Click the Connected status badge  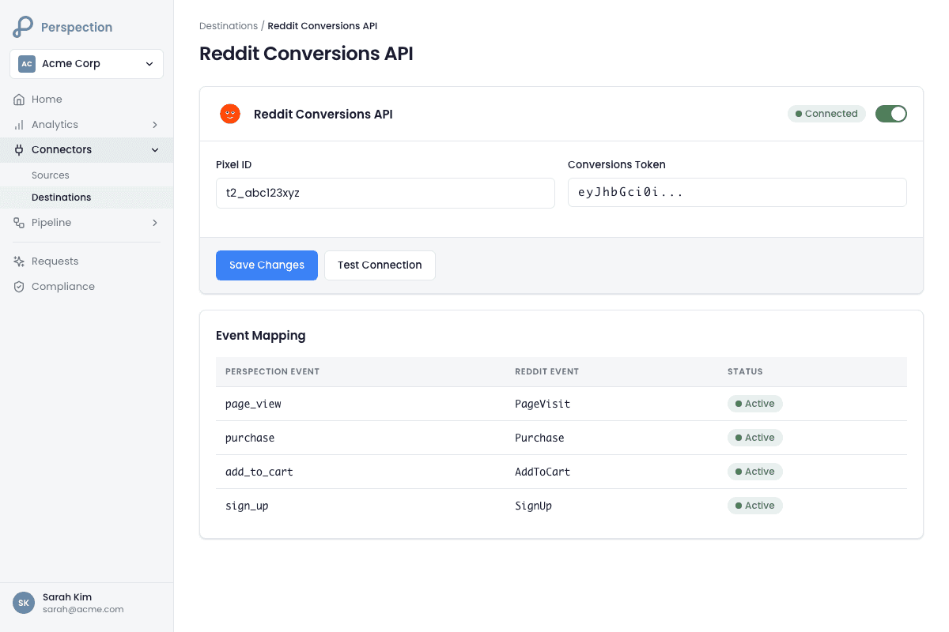(x=826, y=114)
